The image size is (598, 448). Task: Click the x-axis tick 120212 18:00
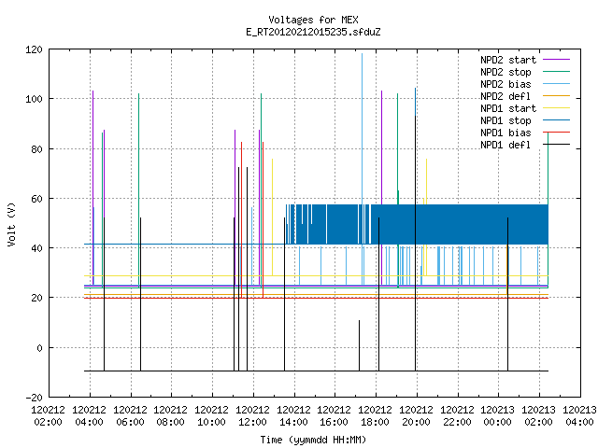tap(376, 416)
